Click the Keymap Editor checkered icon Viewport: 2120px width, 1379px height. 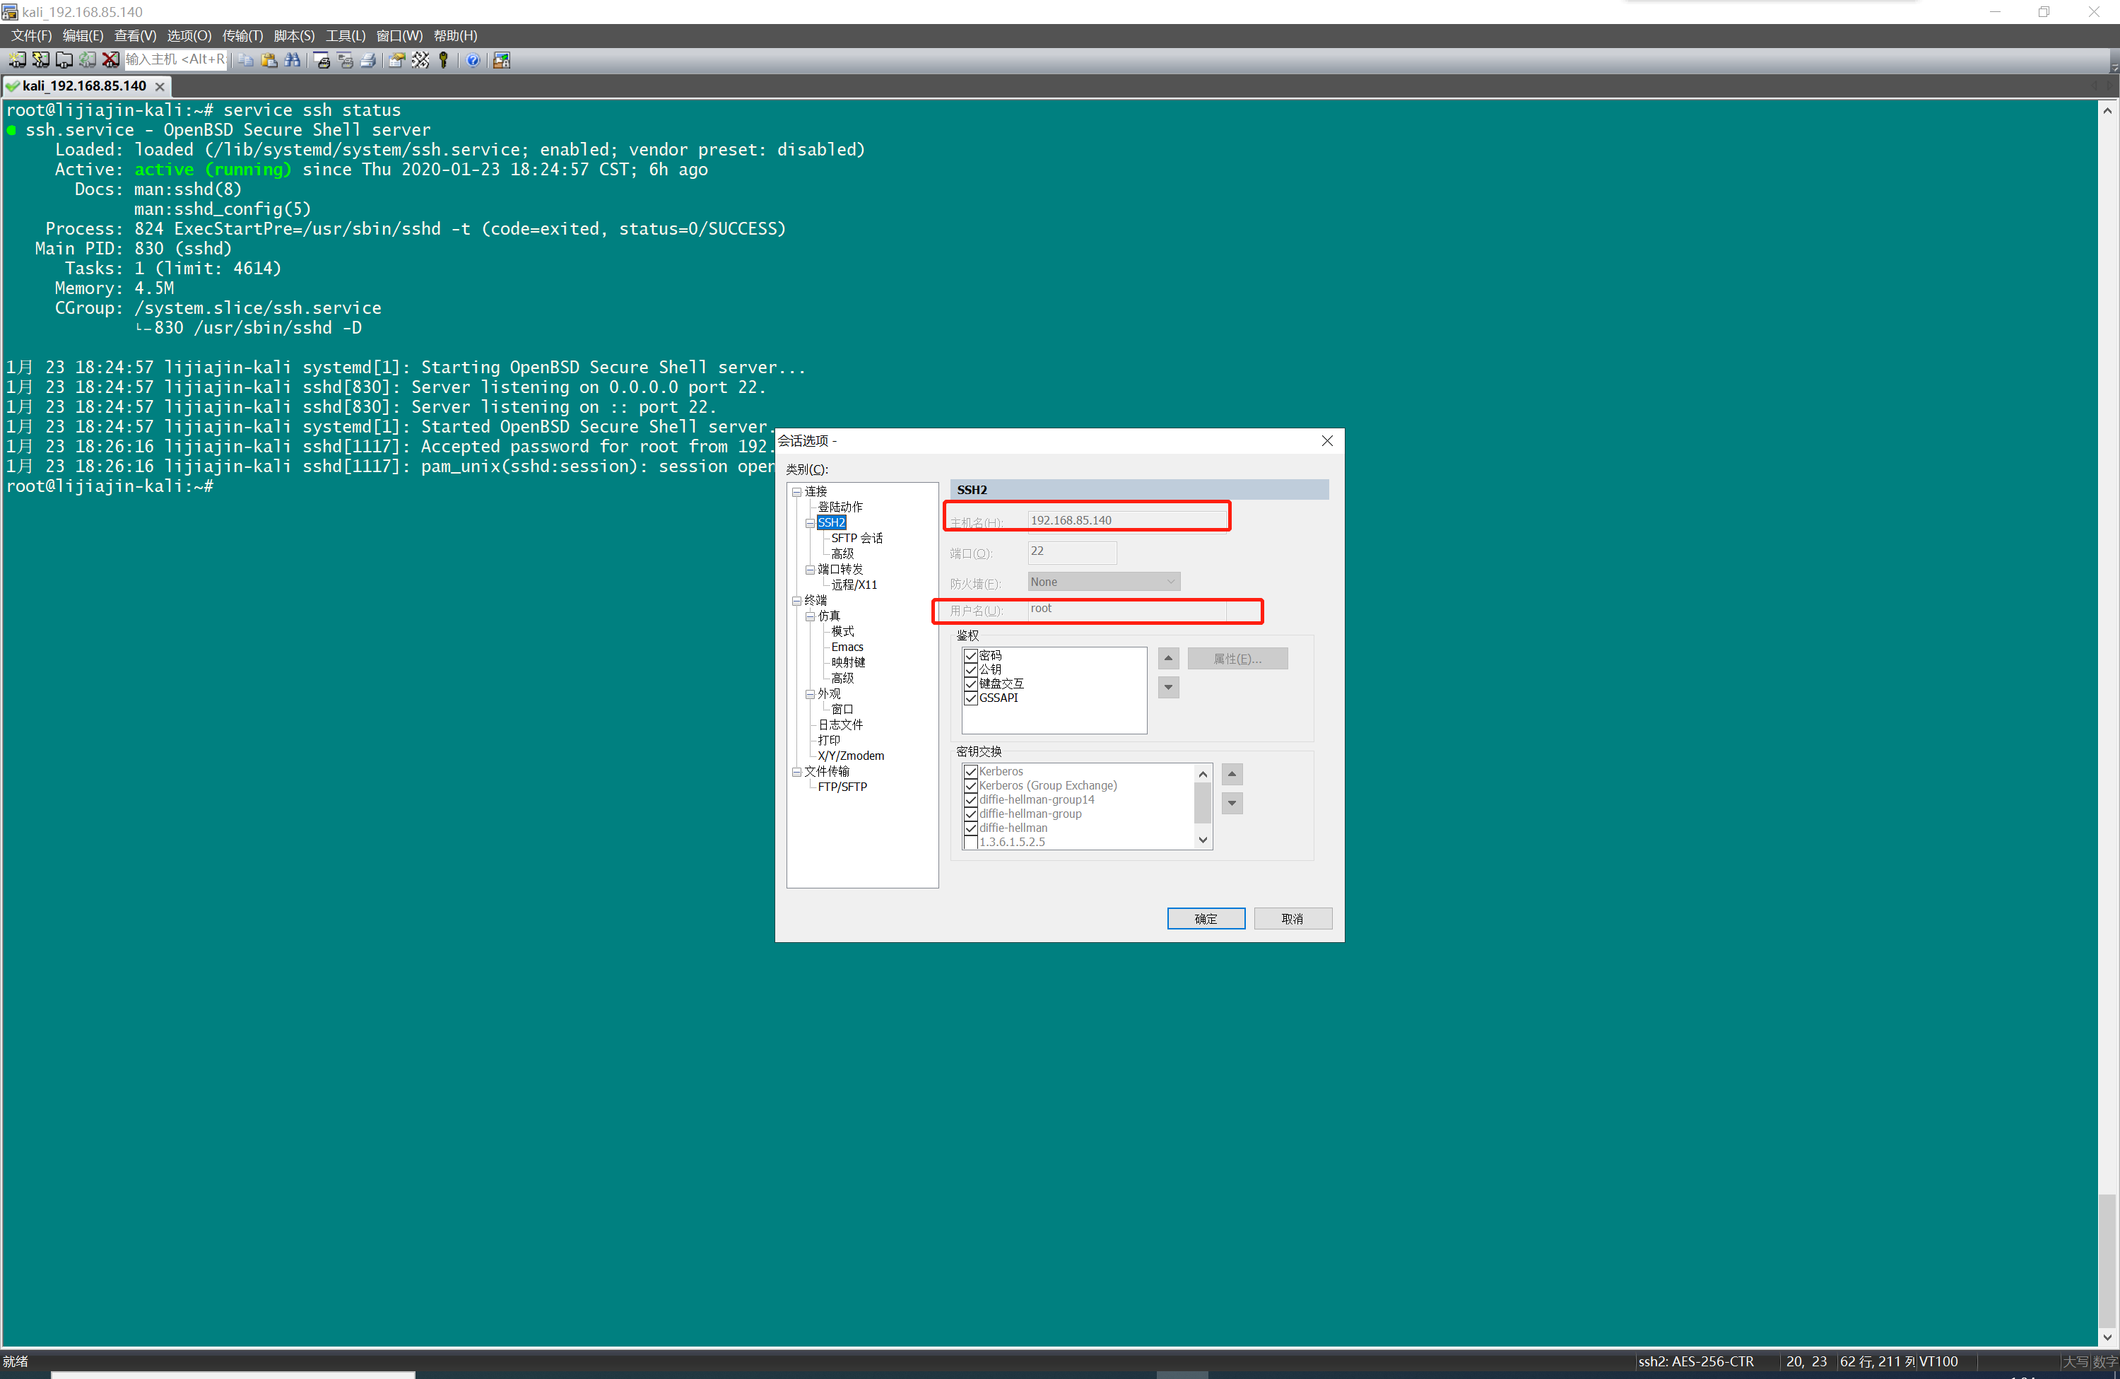point(420,59)
